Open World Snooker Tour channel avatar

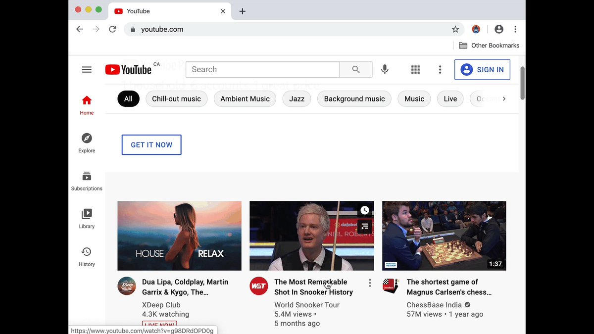[x=259, y=286]
